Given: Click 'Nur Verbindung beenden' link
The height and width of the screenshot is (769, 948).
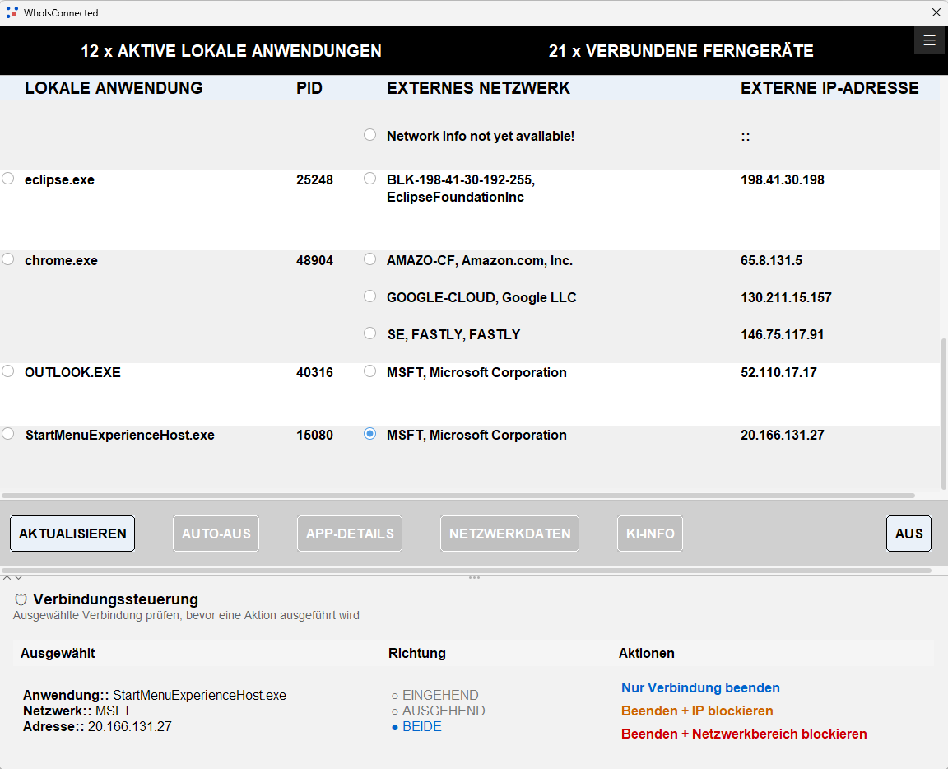Looking at the screenshot, I should (700, 688).
